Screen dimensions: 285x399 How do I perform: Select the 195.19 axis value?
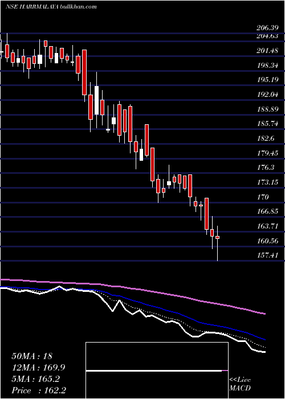pos(267,80)
